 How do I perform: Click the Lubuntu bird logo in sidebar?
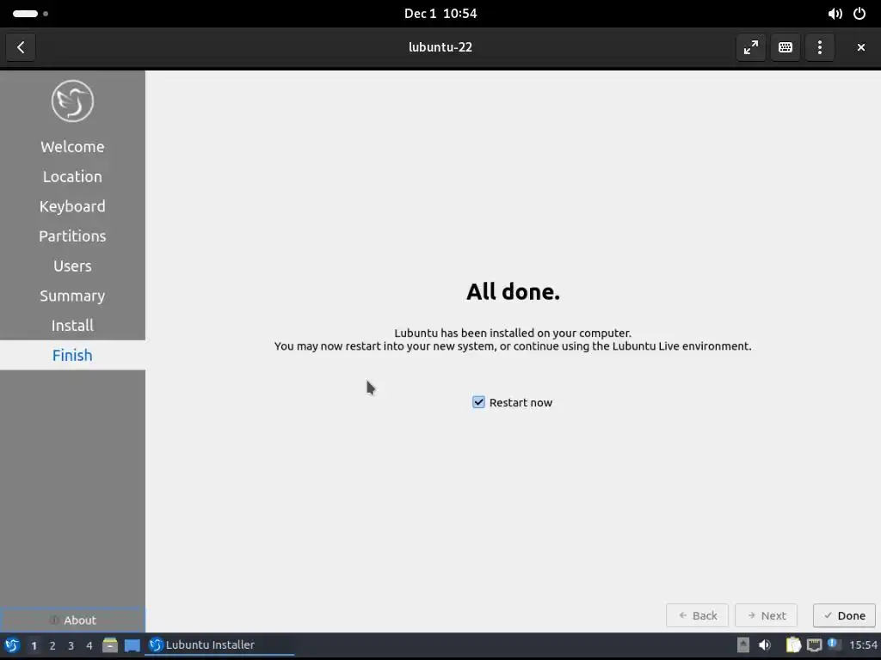point(72,101)
